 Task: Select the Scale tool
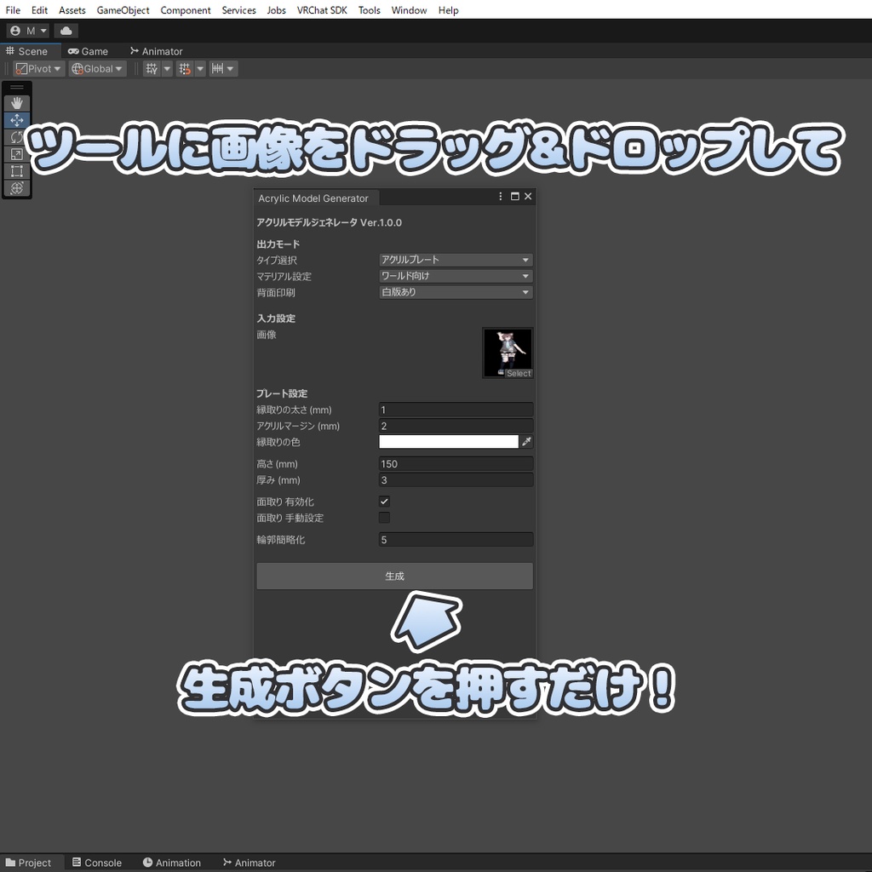17,154
